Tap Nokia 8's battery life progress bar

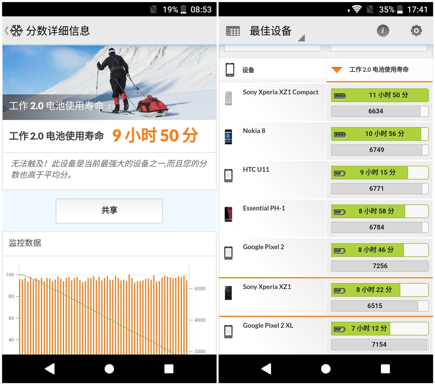tap(379, 134)
